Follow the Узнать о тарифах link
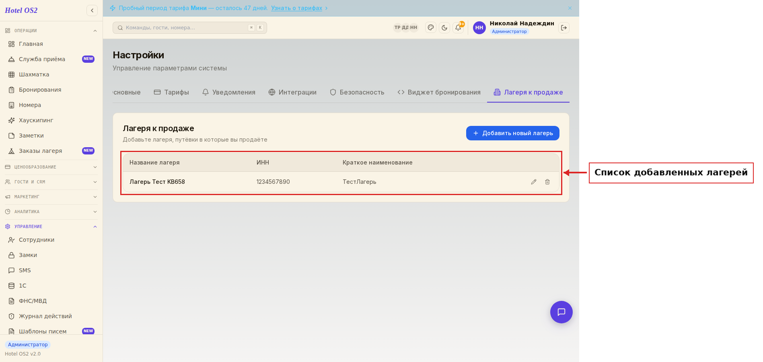763x362 pixels. point(297,8)
